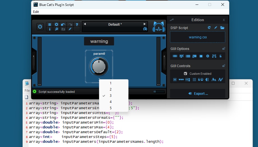Screen dimensions: 258x147
Task: Click eighth GUI Options meters icon
Action: pos(220,56)
